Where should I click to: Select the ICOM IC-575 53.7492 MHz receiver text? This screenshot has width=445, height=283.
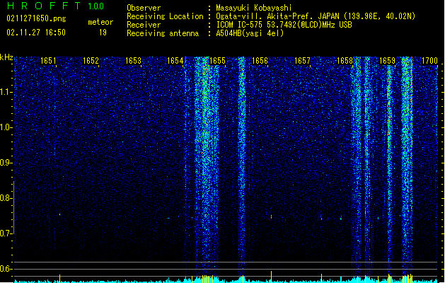284,25
